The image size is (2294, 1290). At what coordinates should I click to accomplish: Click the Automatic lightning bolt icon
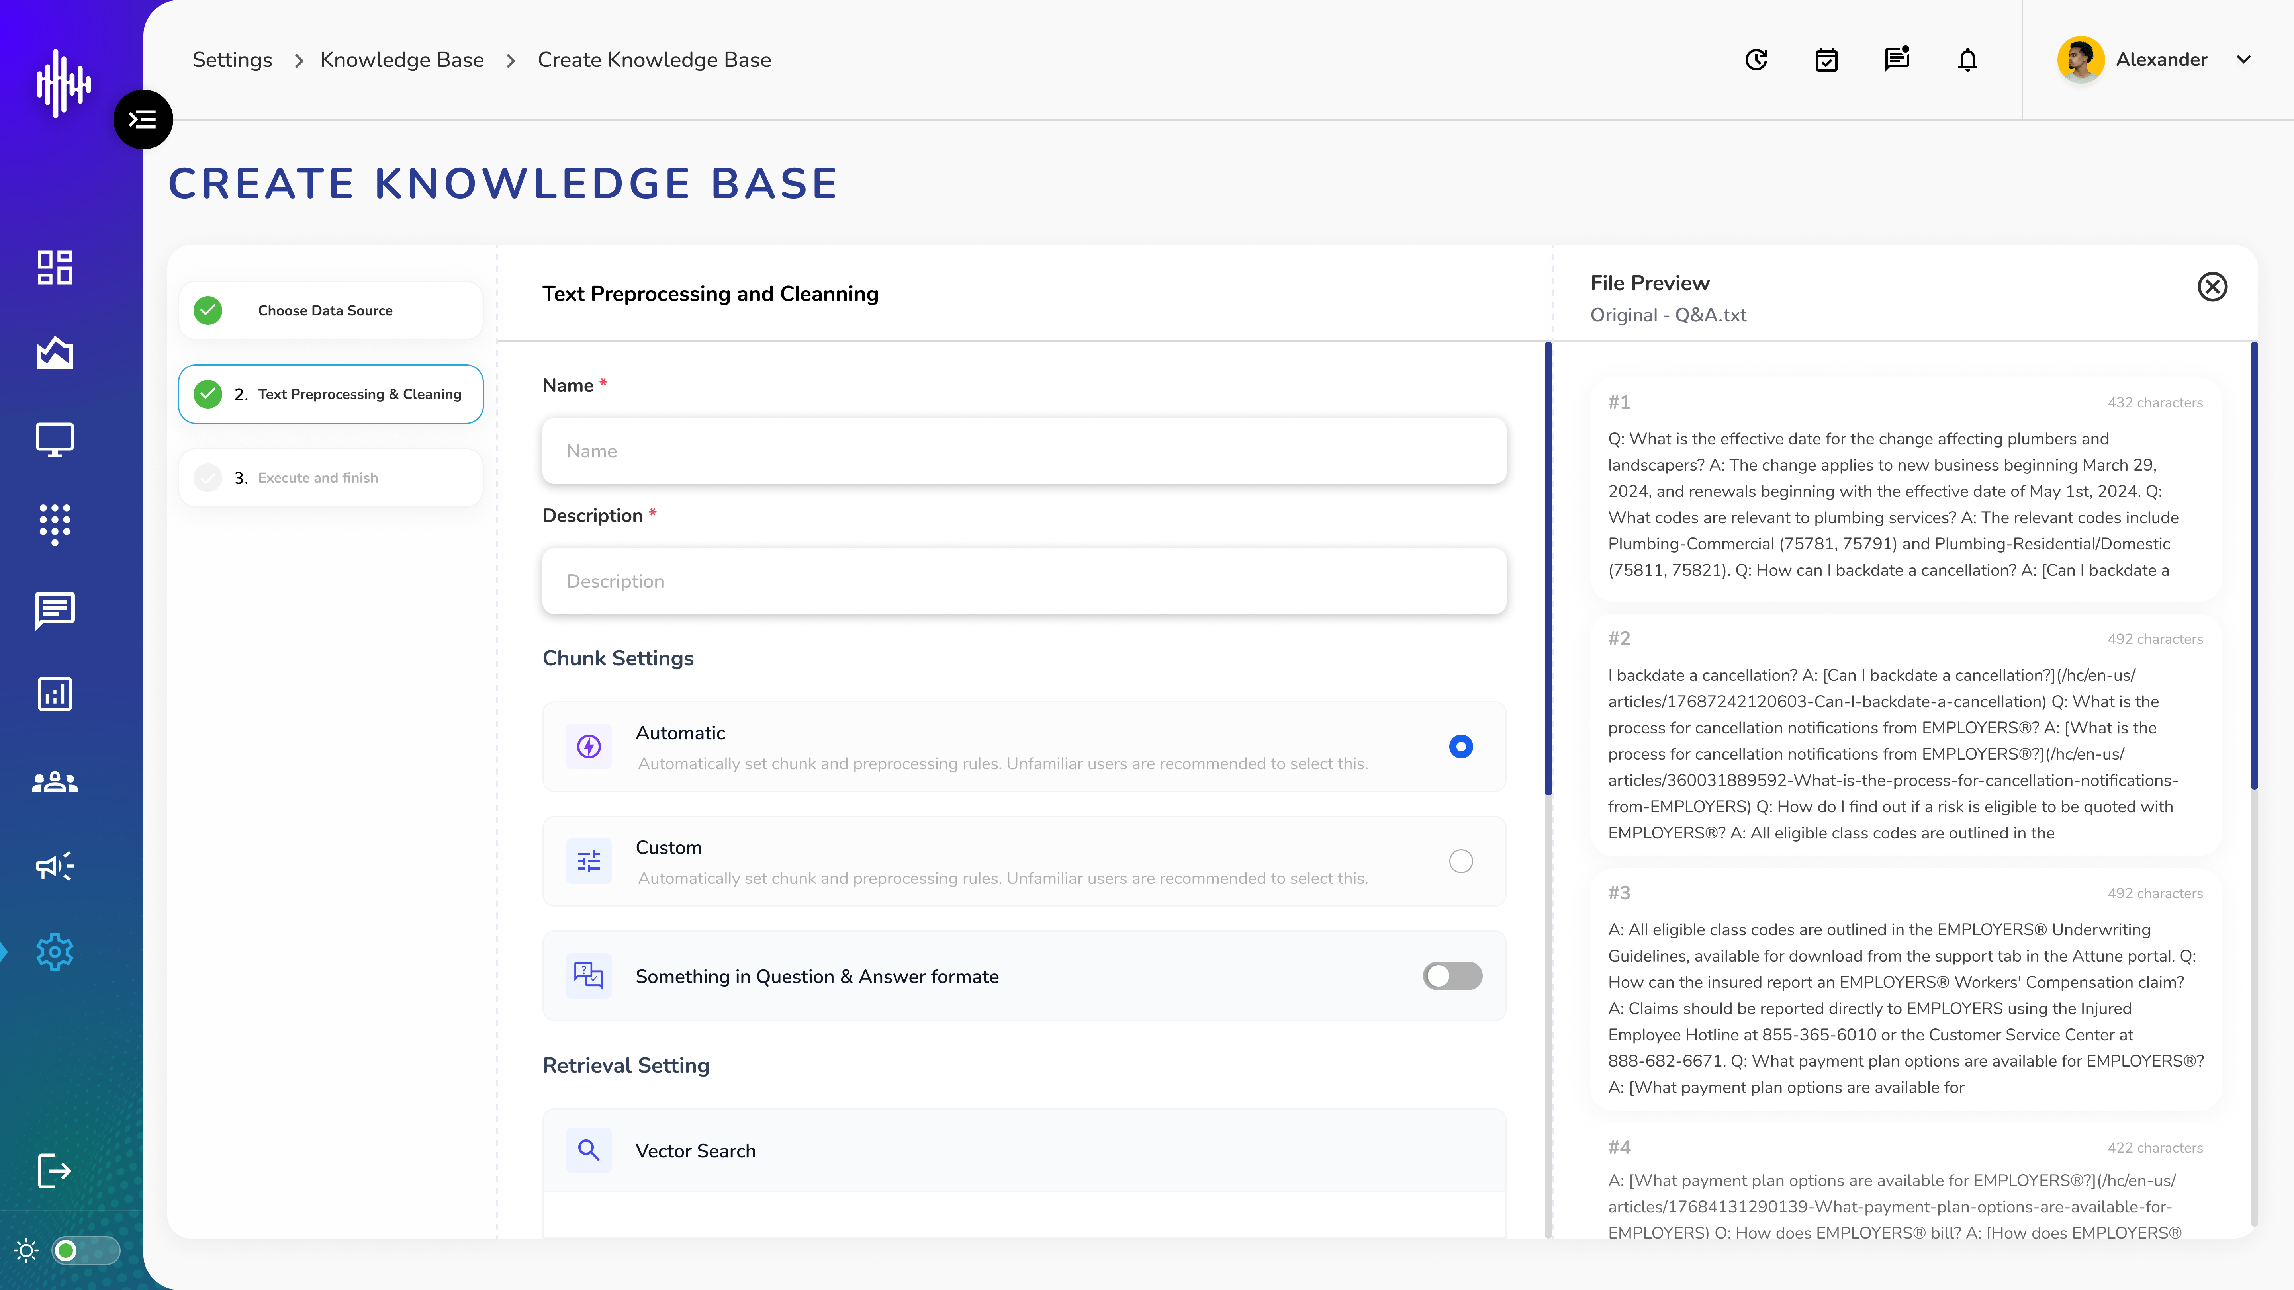coord(589,746)
